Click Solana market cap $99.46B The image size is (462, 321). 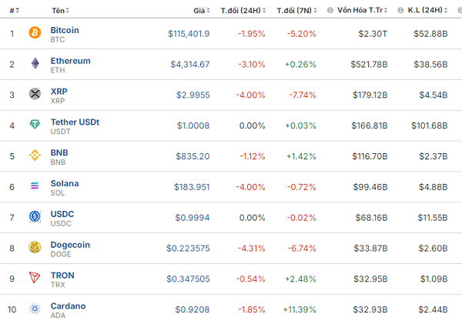click(370, 187)
